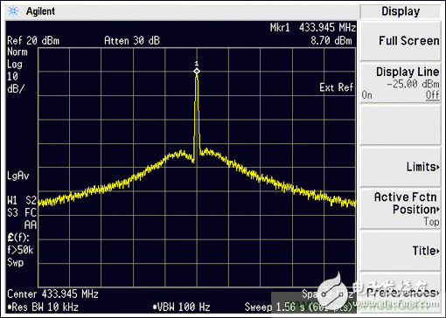
Task: Click the -25.00 dBm display line value
Action: point(413,84)
